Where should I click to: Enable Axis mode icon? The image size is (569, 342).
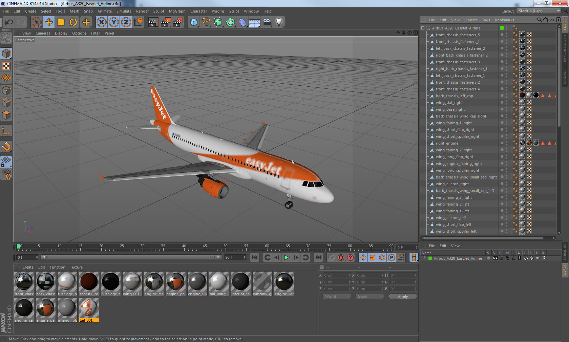pos(6,131)
